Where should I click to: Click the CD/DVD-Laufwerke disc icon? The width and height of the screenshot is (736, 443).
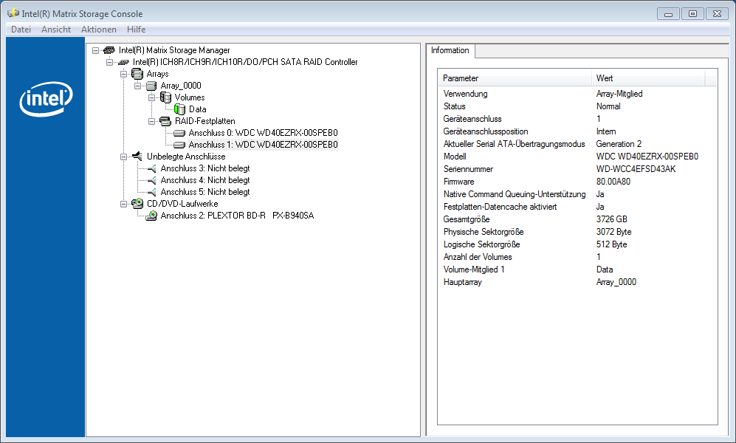click(137, 204)
